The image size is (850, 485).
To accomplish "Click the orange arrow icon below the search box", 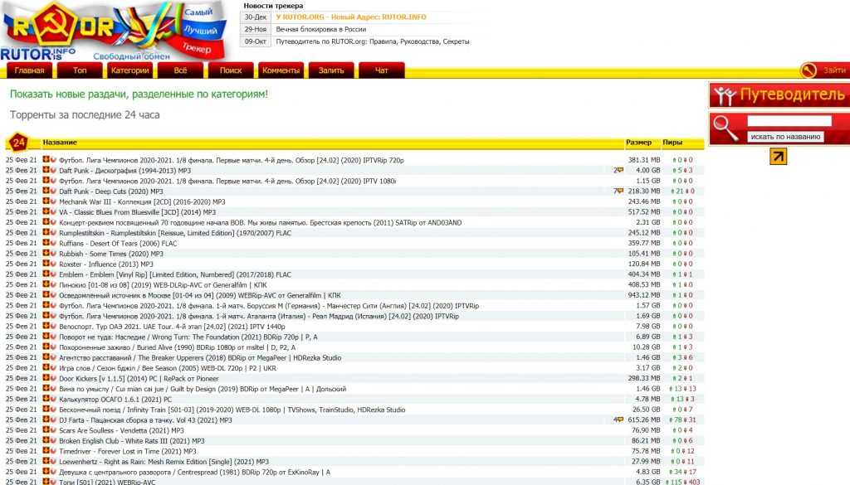I will [x=778, y=156].
